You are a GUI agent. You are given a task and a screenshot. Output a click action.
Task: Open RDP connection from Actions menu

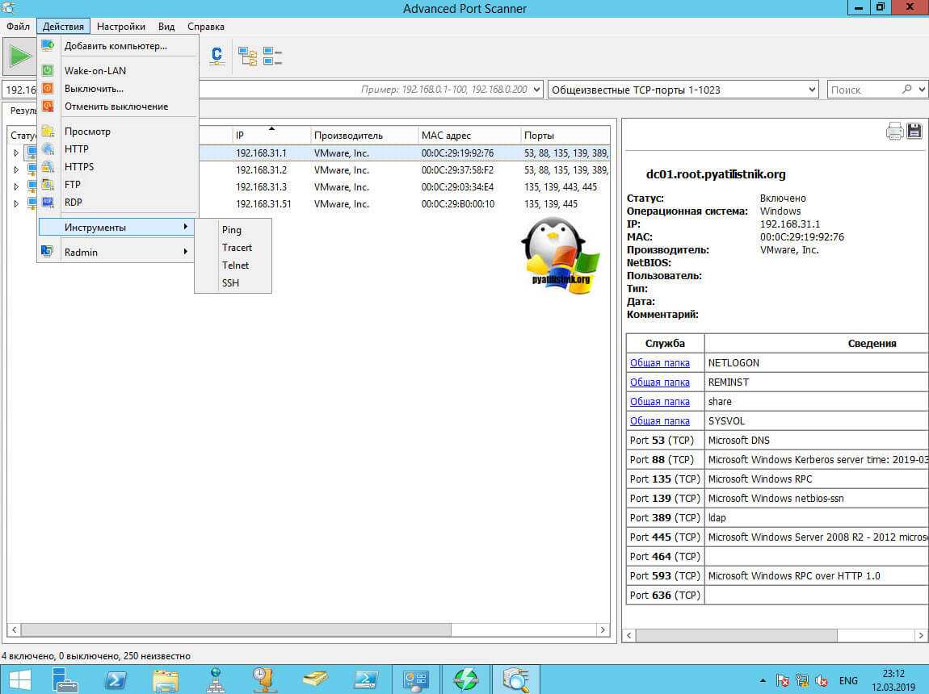74,203
